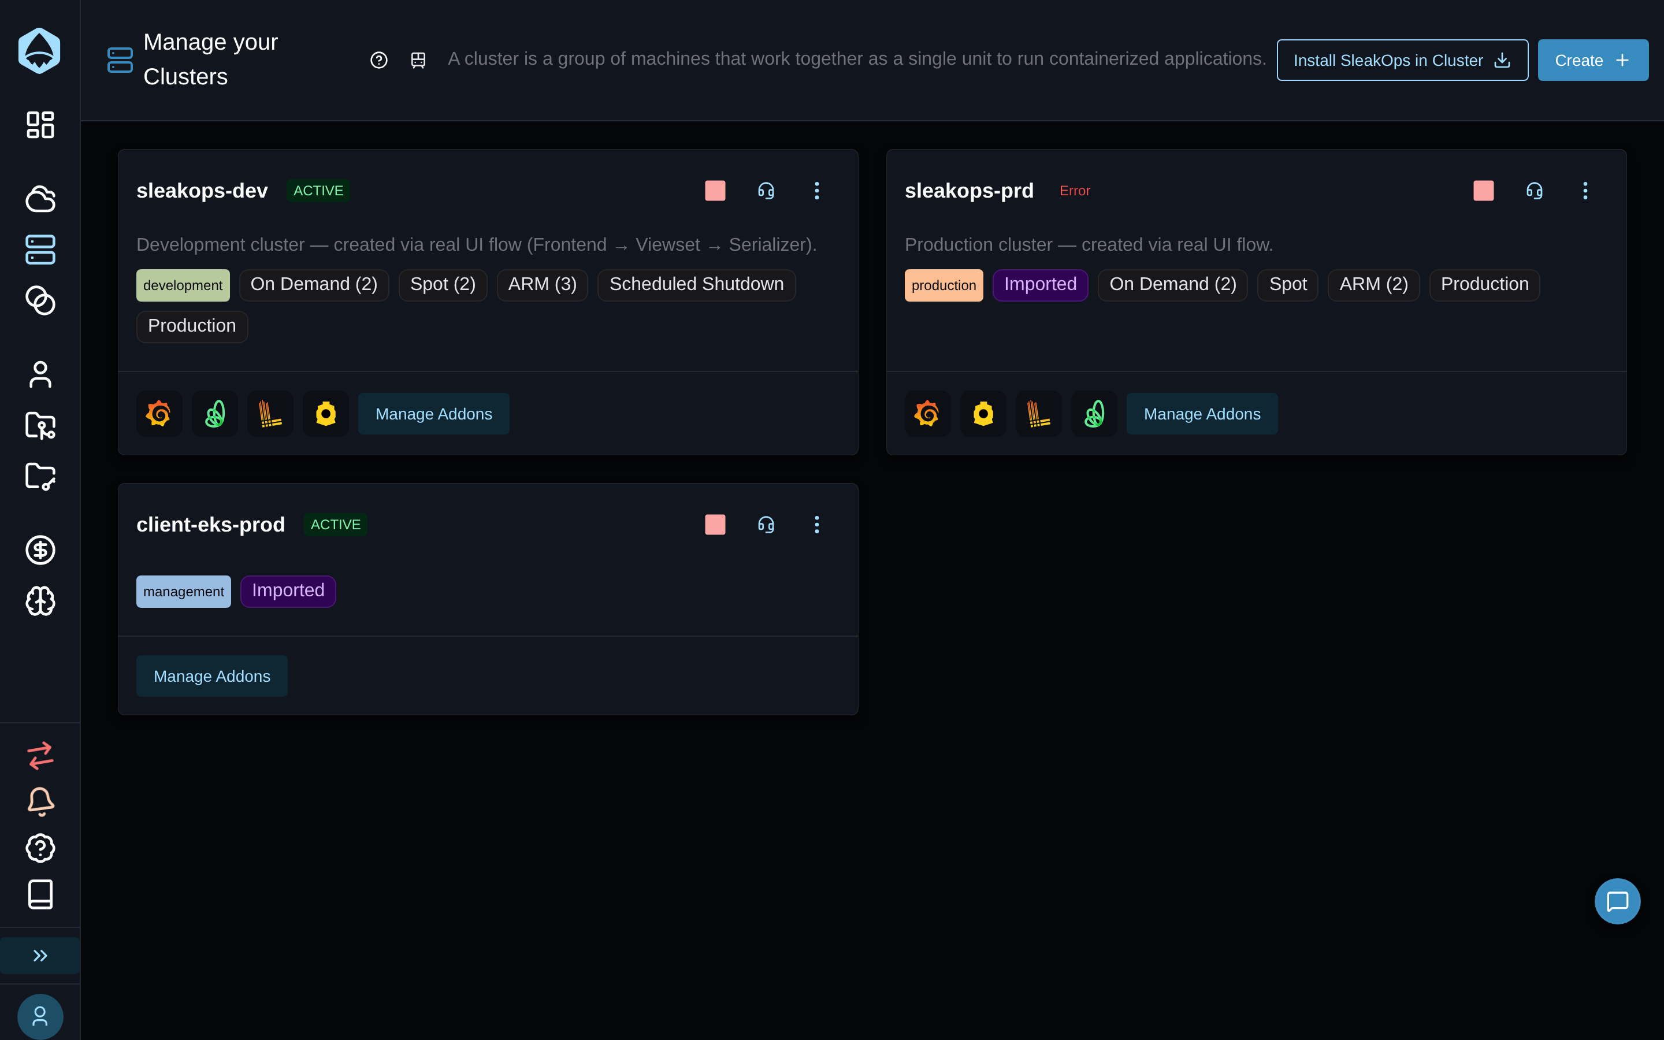Click the red swap arrows sidebar icon
Image resolution: width=1664 pixels, height=1040 pixels.
tap(40, 755)
